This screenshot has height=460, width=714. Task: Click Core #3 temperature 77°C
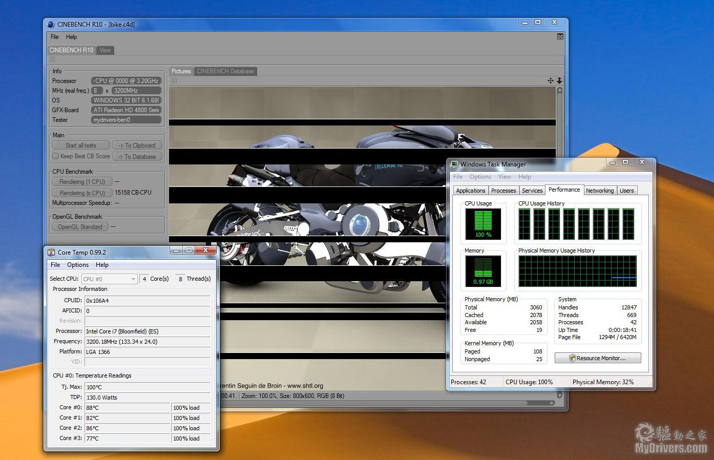click(x=127, y=438)
